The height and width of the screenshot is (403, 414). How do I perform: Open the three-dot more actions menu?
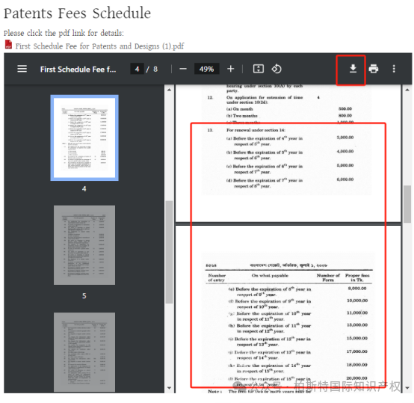click(394, 69)
